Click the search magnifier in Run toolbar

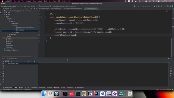[35, 61]
